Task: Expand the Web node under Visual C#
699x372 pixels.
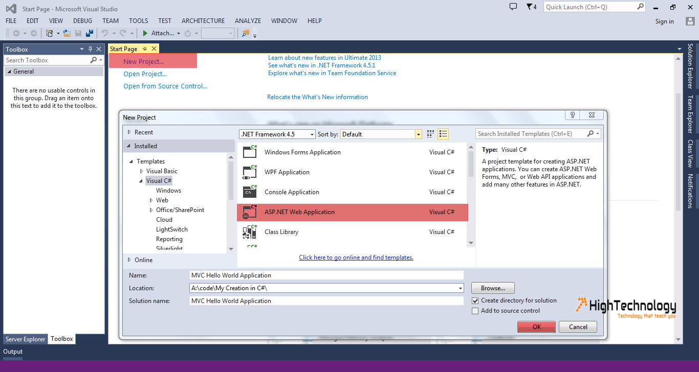Action: [x=151, y=200]
